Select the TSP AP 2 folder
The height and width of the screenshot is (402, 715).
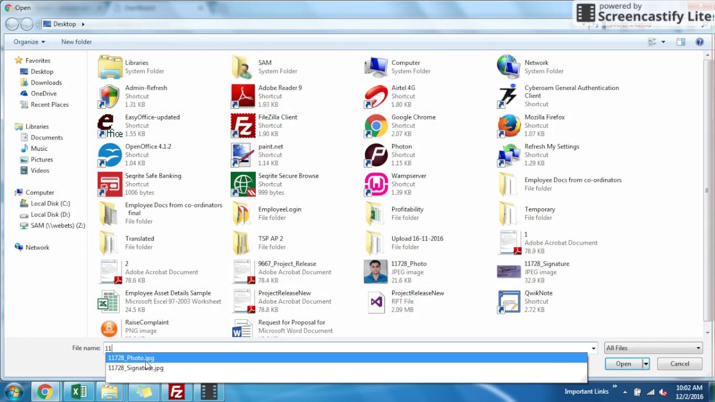(x=271, y=243)
